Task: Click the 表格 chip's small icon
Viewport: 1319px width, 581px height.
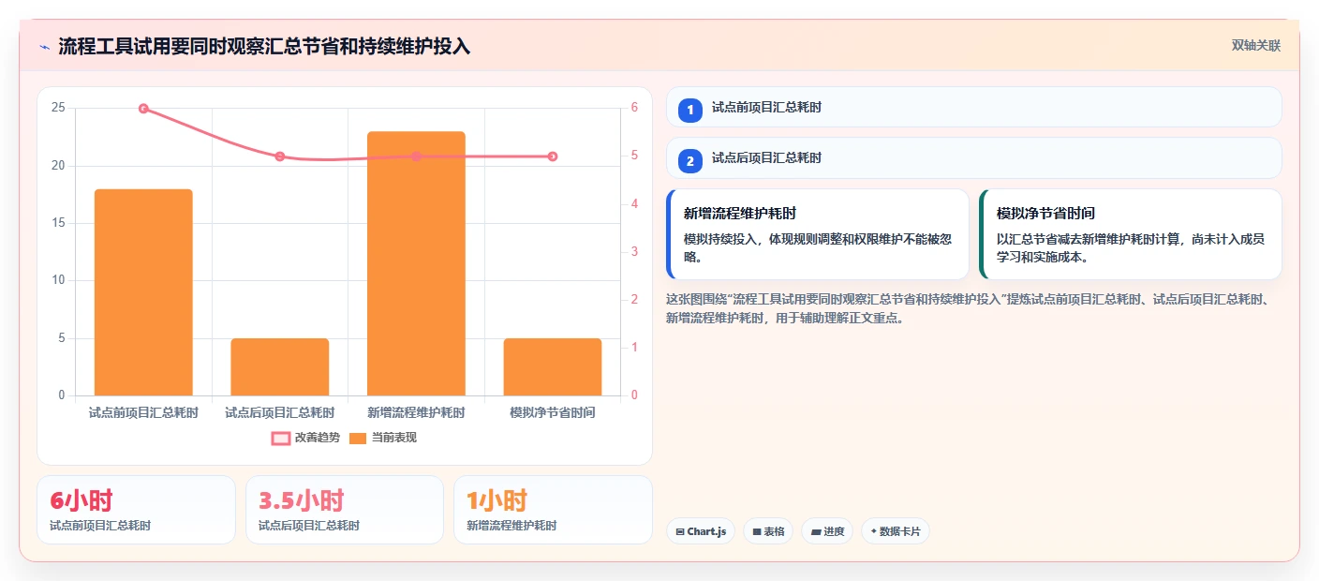Action: point(757,531)
